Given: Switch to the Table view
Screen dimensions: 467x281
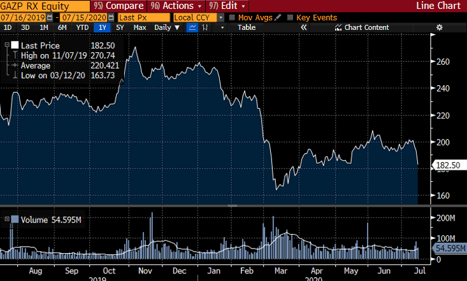Looking at the screenshot, I should (247, 27).
